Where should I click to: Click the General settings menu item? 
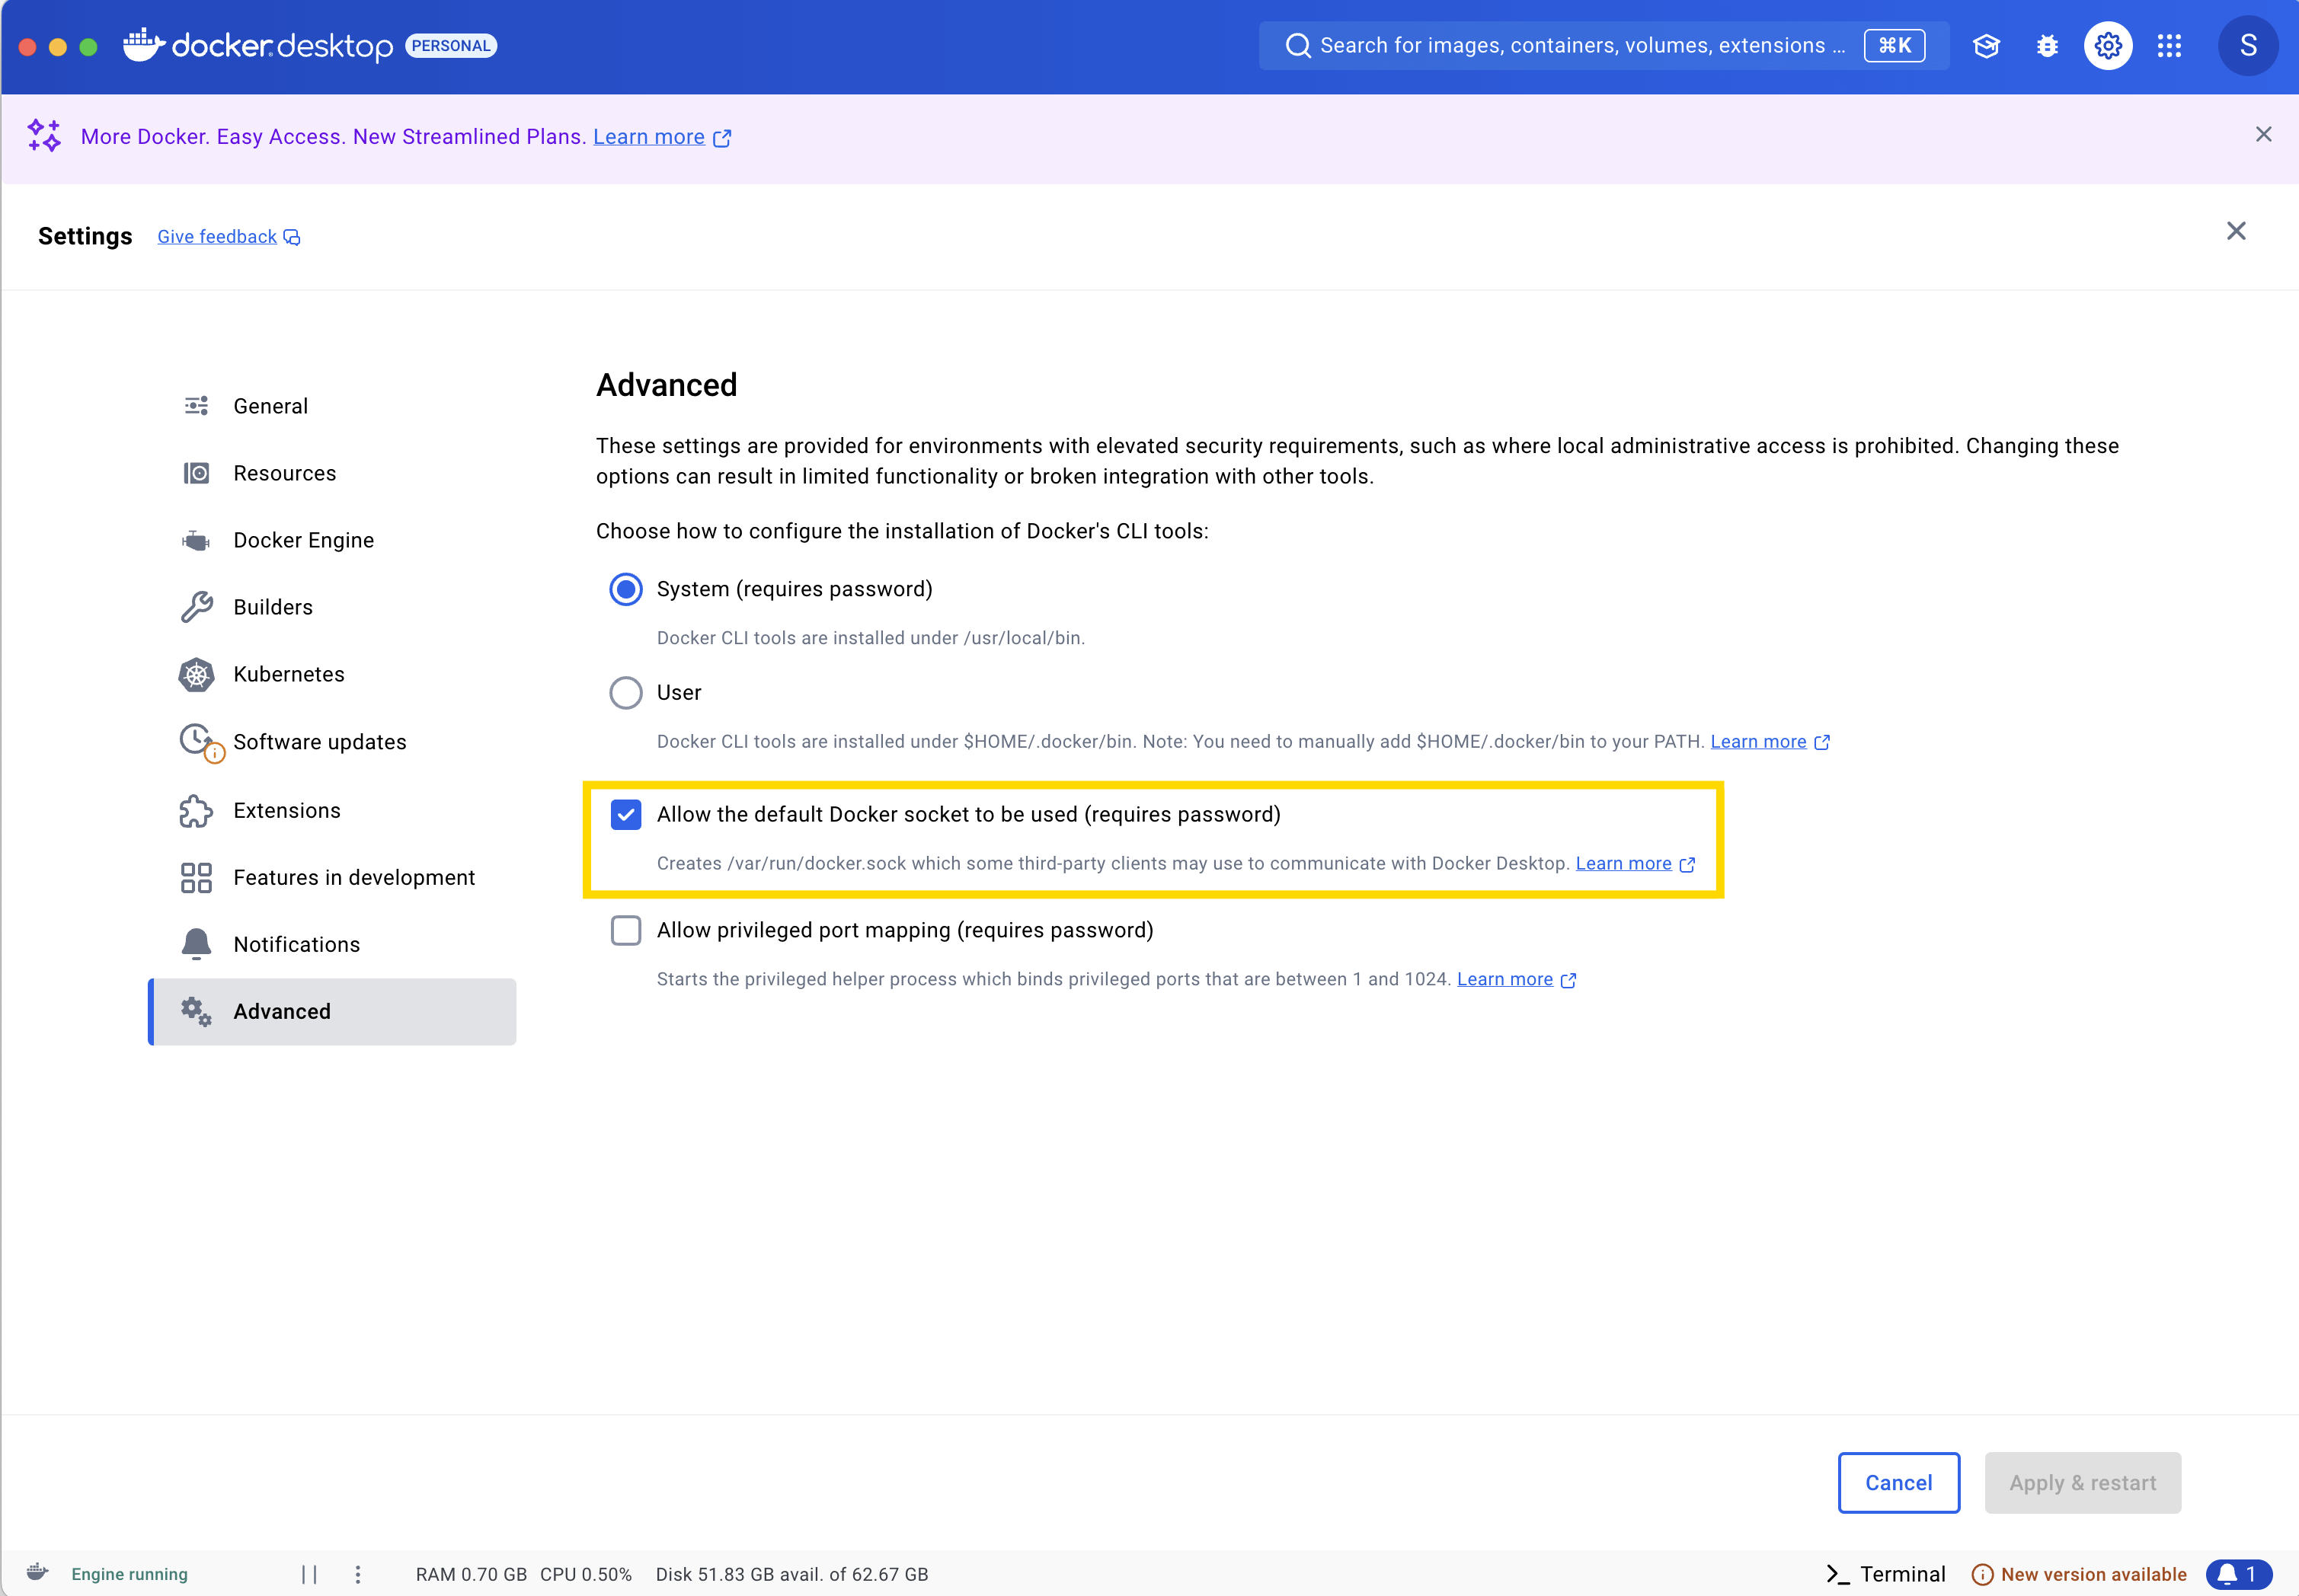coord(270,405)
